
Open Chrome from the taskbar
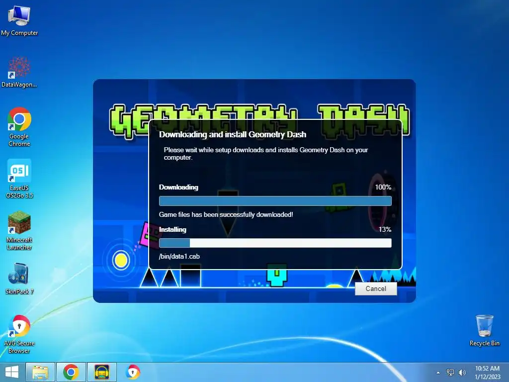71,372
